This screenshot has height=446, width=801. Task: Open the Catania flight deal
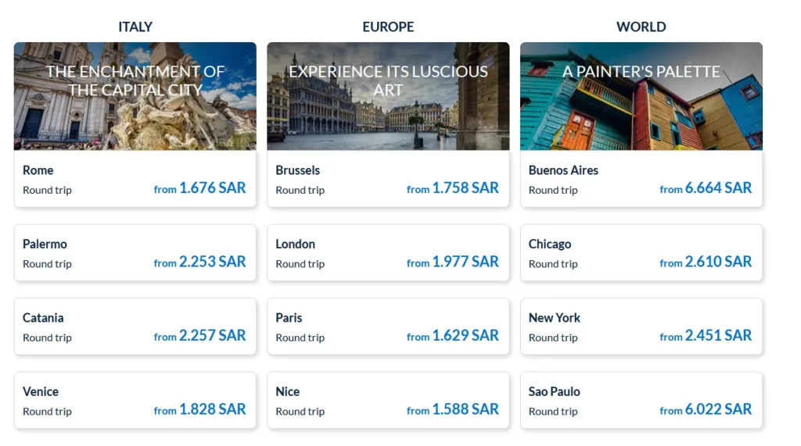135,326
